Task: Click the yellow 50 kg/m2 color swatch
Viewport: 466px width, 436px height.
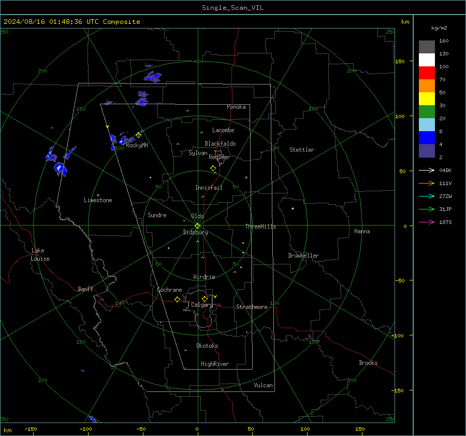Action: [427, 99]
